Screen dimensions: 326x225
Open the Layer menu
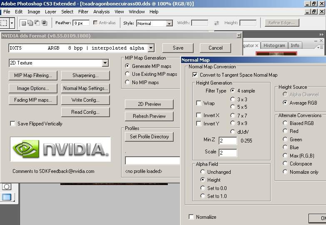tap(50, 12)
